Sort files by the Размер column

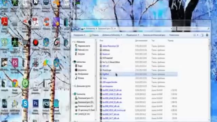tap(171, 41)
